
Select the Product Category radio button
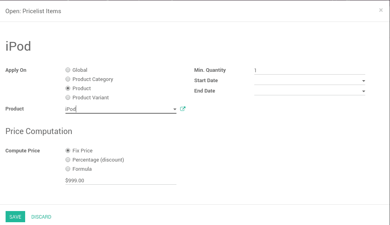coord(67,79)
